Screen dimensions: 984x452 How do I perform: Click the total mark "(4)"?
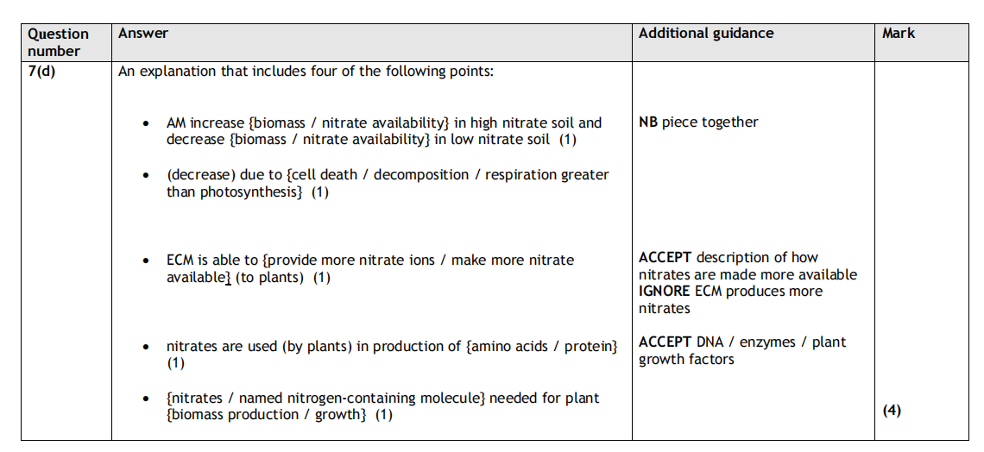tap(892, 411)
